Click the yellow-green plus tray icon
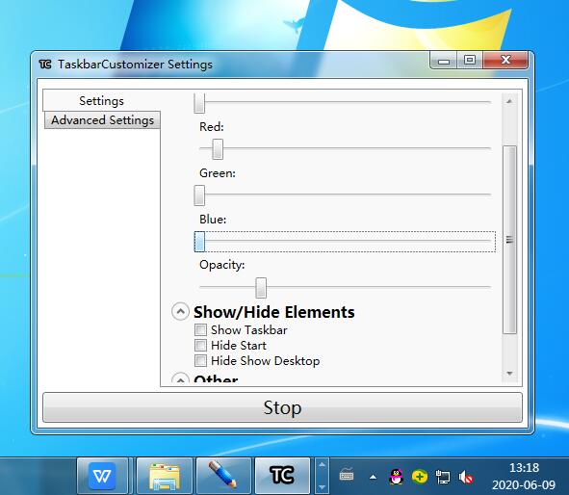 420,477
